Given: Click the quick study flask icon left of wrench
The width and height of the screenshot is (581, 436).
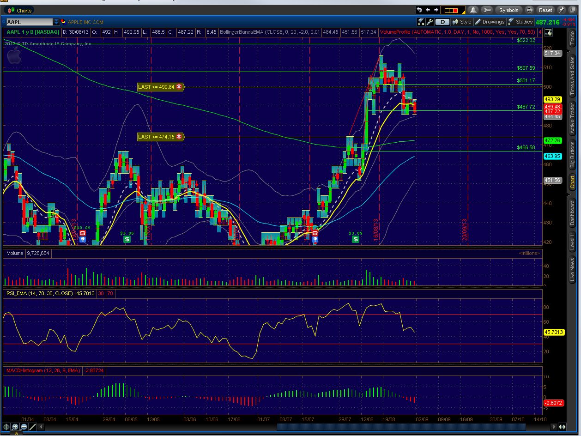Looking at the screenshot, I should point(421,22).
